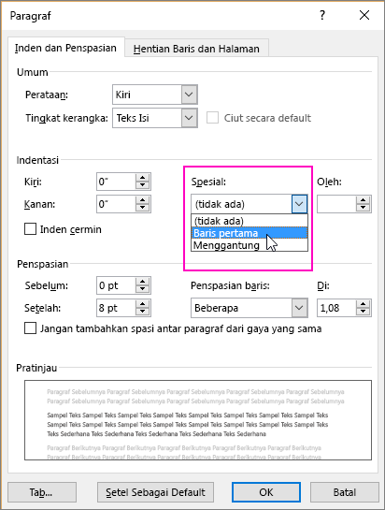Check Jangan tambahkan spasi antar paragraf
Image resolution: width=385 pixels, height=510 pixels.
pos(30,328)
